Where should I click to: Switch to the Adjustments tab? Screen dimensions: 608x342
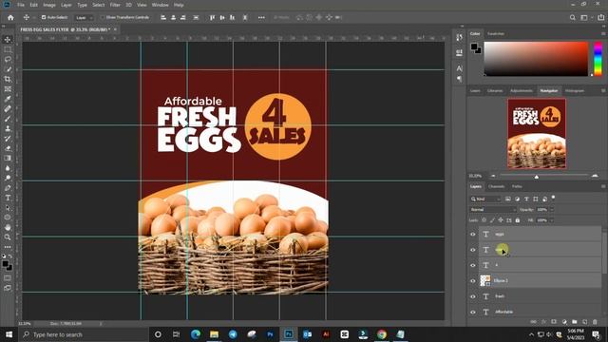point(522,91)
